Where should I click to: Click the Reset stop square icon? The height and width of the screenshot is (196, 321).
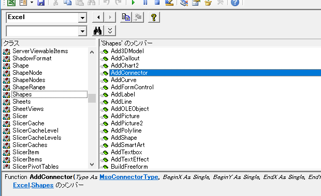click(x=157, y=3)
